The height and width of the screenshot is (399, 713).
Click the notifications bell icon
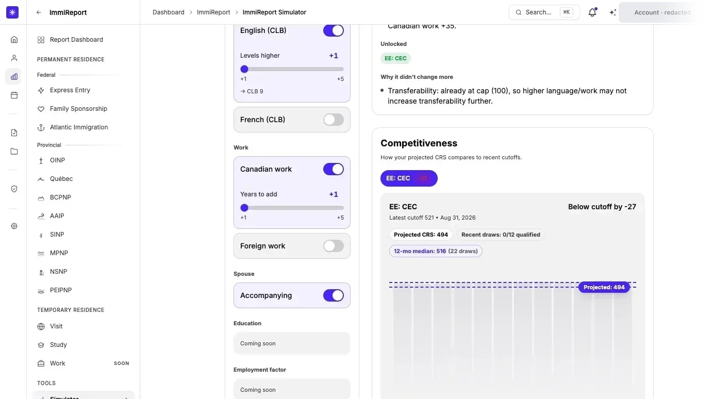click(592, 12)
